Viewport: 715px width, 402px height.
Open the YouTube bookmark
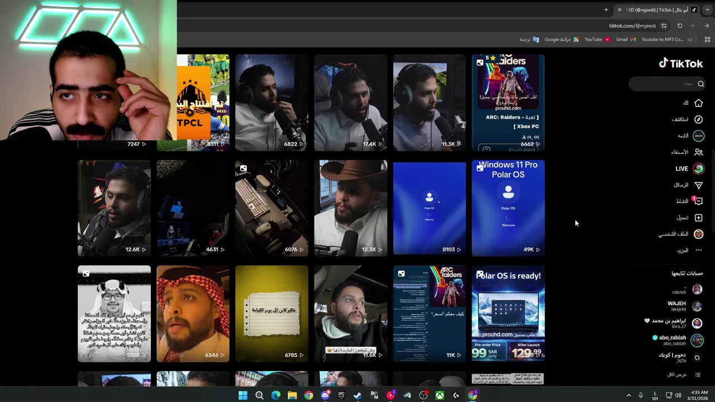[597, 40]
